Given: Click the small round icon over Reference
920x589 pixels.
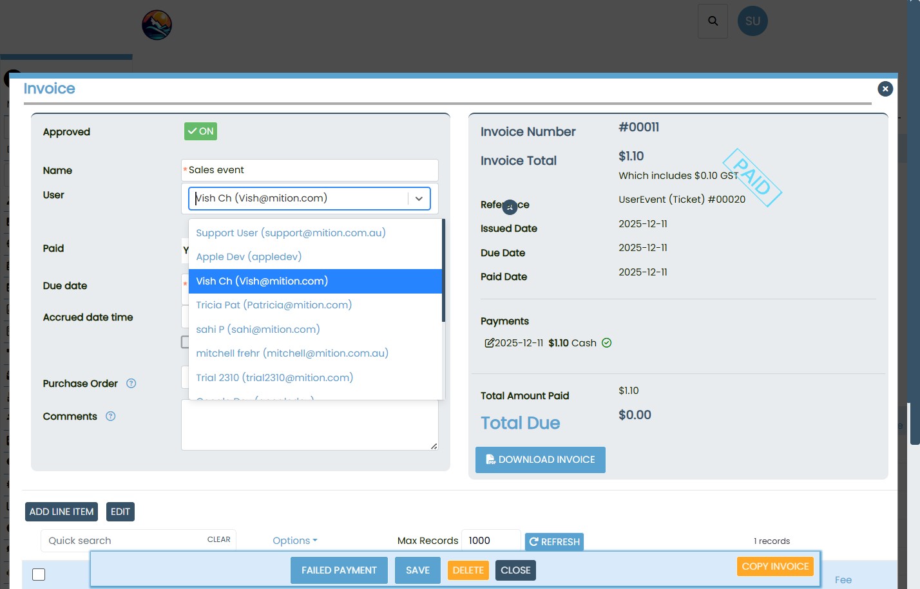Looking at the screenshot, I should [510, 207].
